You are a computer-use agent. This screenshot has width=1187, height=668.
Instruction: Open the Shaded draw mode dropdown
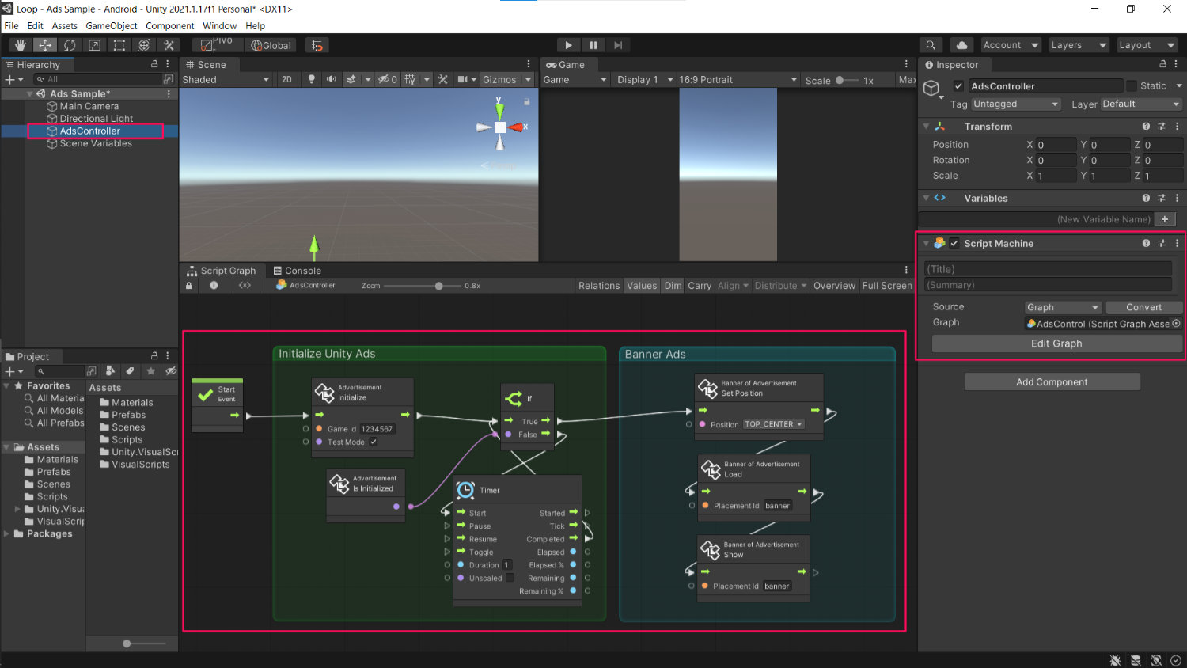point(226,79)
